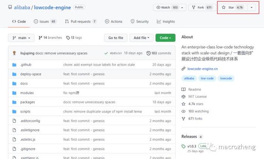Click the Pull requests icon
The height and width of the screenshot is (159, 264).
pos(67,21)
